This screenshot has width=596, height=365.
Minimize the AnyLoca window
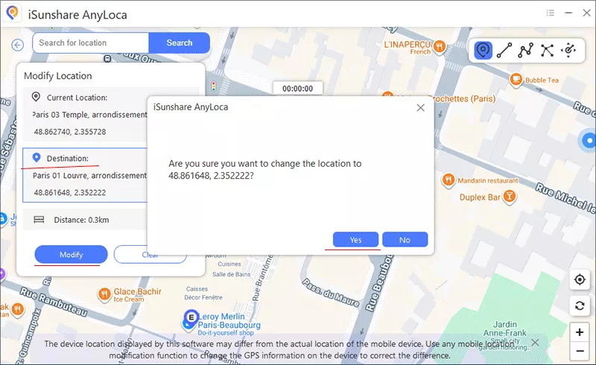568,13
